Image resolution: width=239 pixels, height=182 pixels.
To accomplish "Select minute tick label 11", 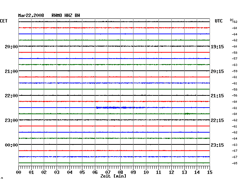I will pos(158,172).
